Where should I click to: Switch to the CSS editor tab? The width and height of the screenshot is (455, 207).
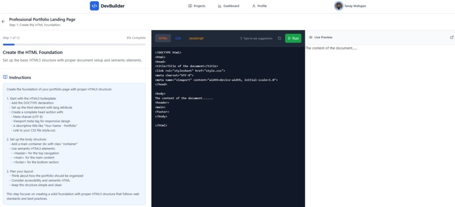pyautogui.click(x=178, y=38)
